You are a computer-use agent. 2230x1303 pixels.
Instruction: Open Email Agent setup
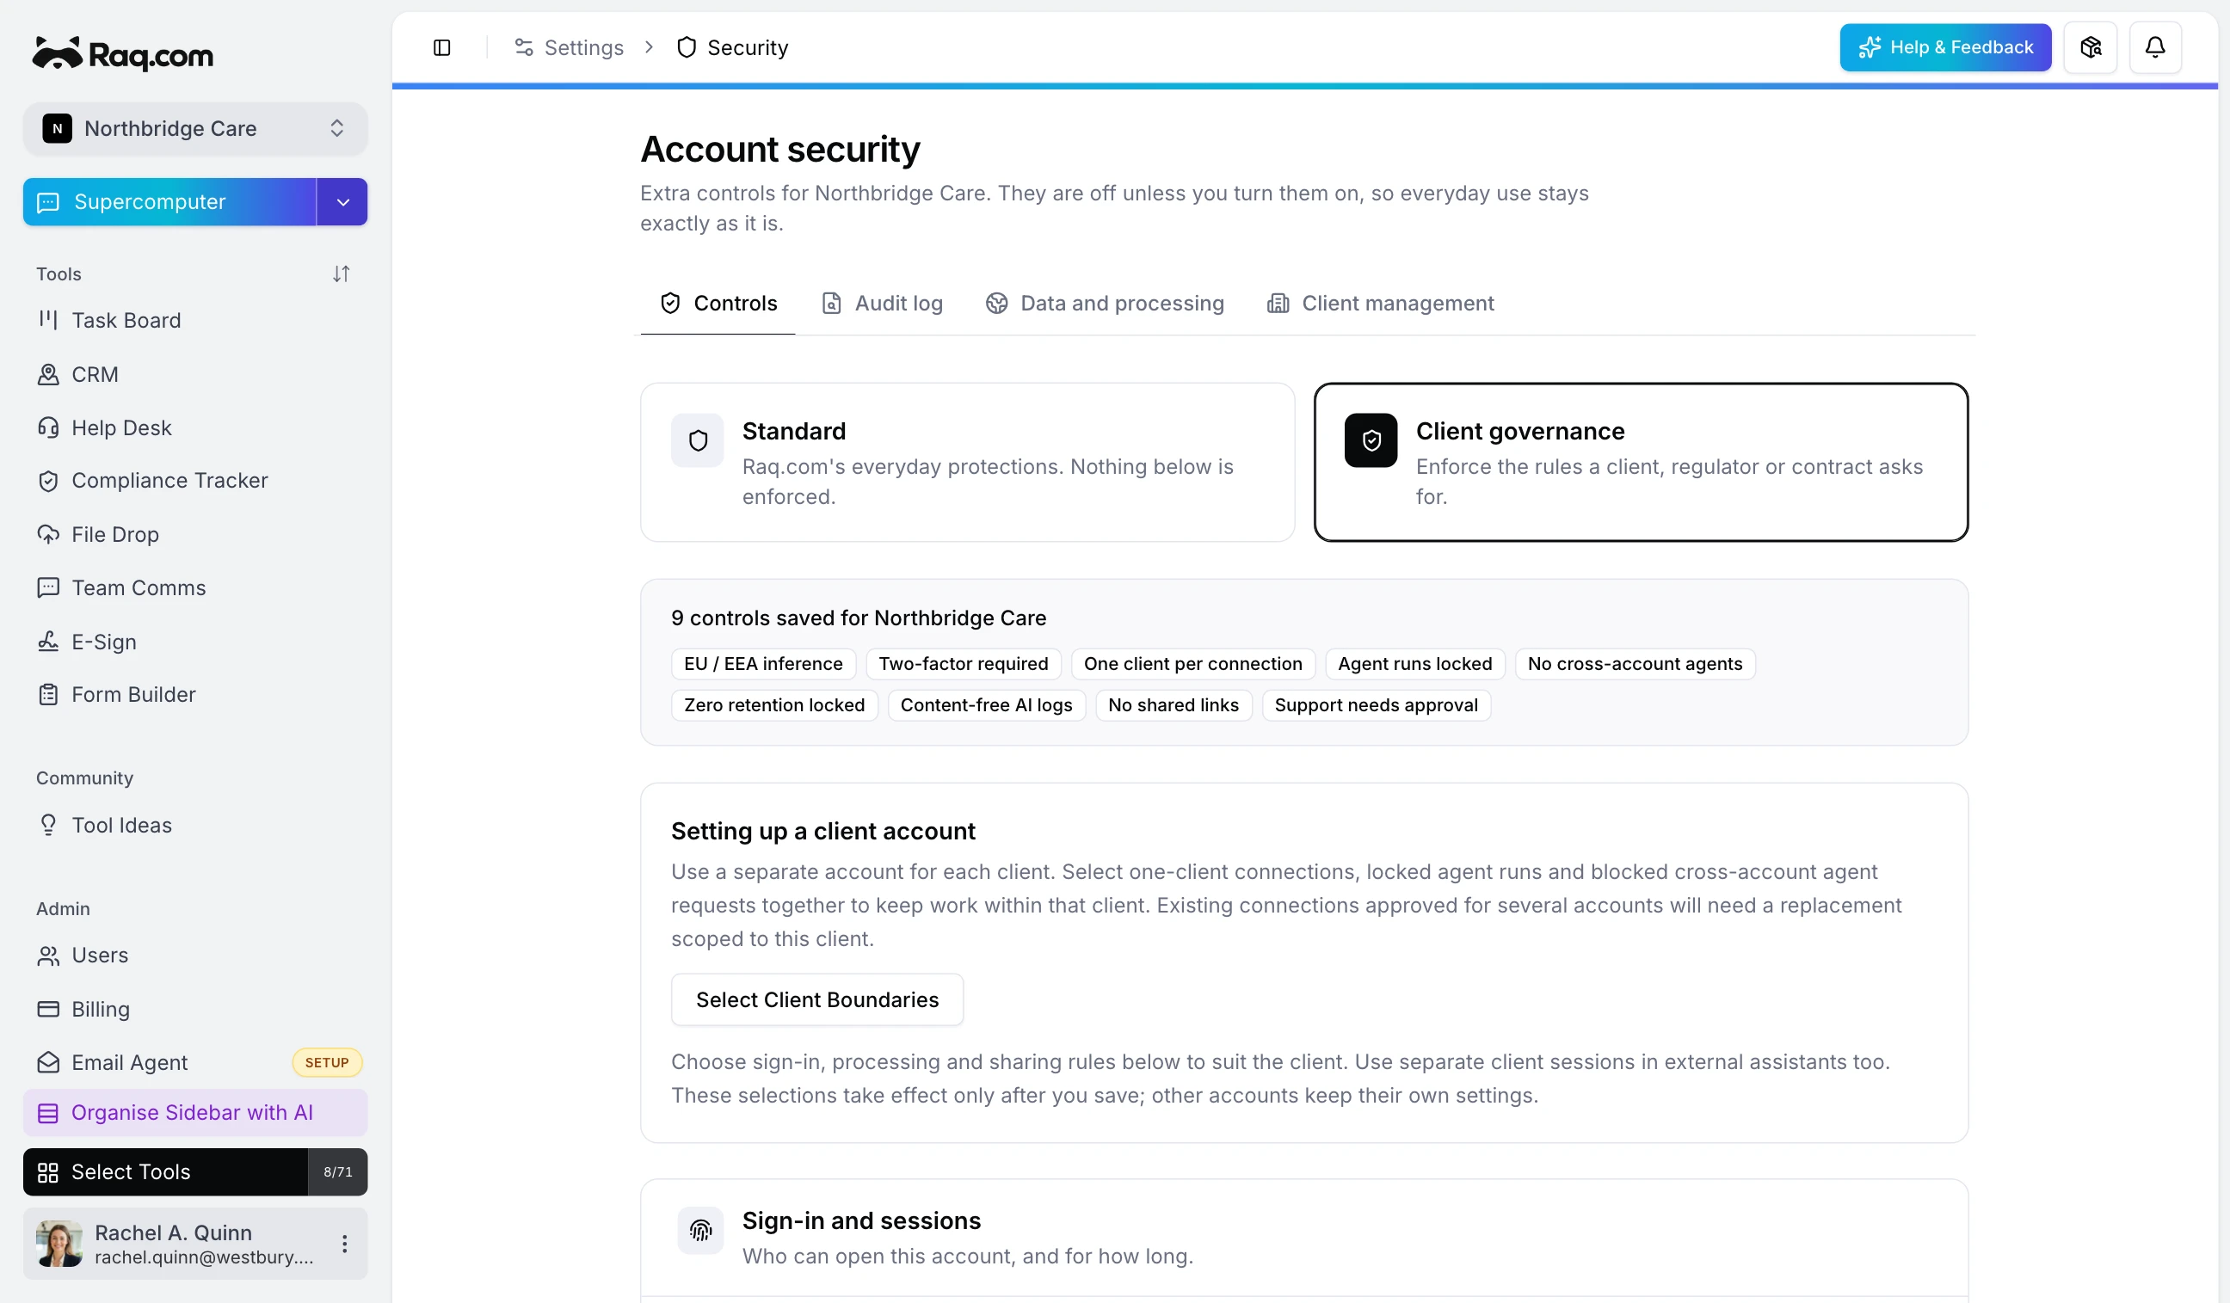(194, 1062)
